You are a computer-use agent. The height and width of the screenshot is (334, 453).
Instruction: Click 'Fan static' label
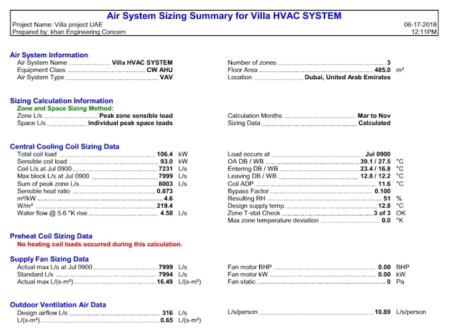point(242,282)
